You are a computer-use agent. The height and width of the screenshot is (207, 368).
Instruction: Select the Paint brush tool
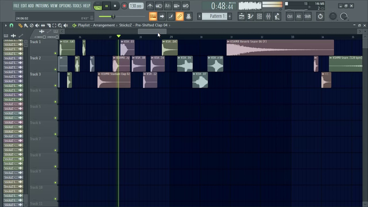coord(26,26)
